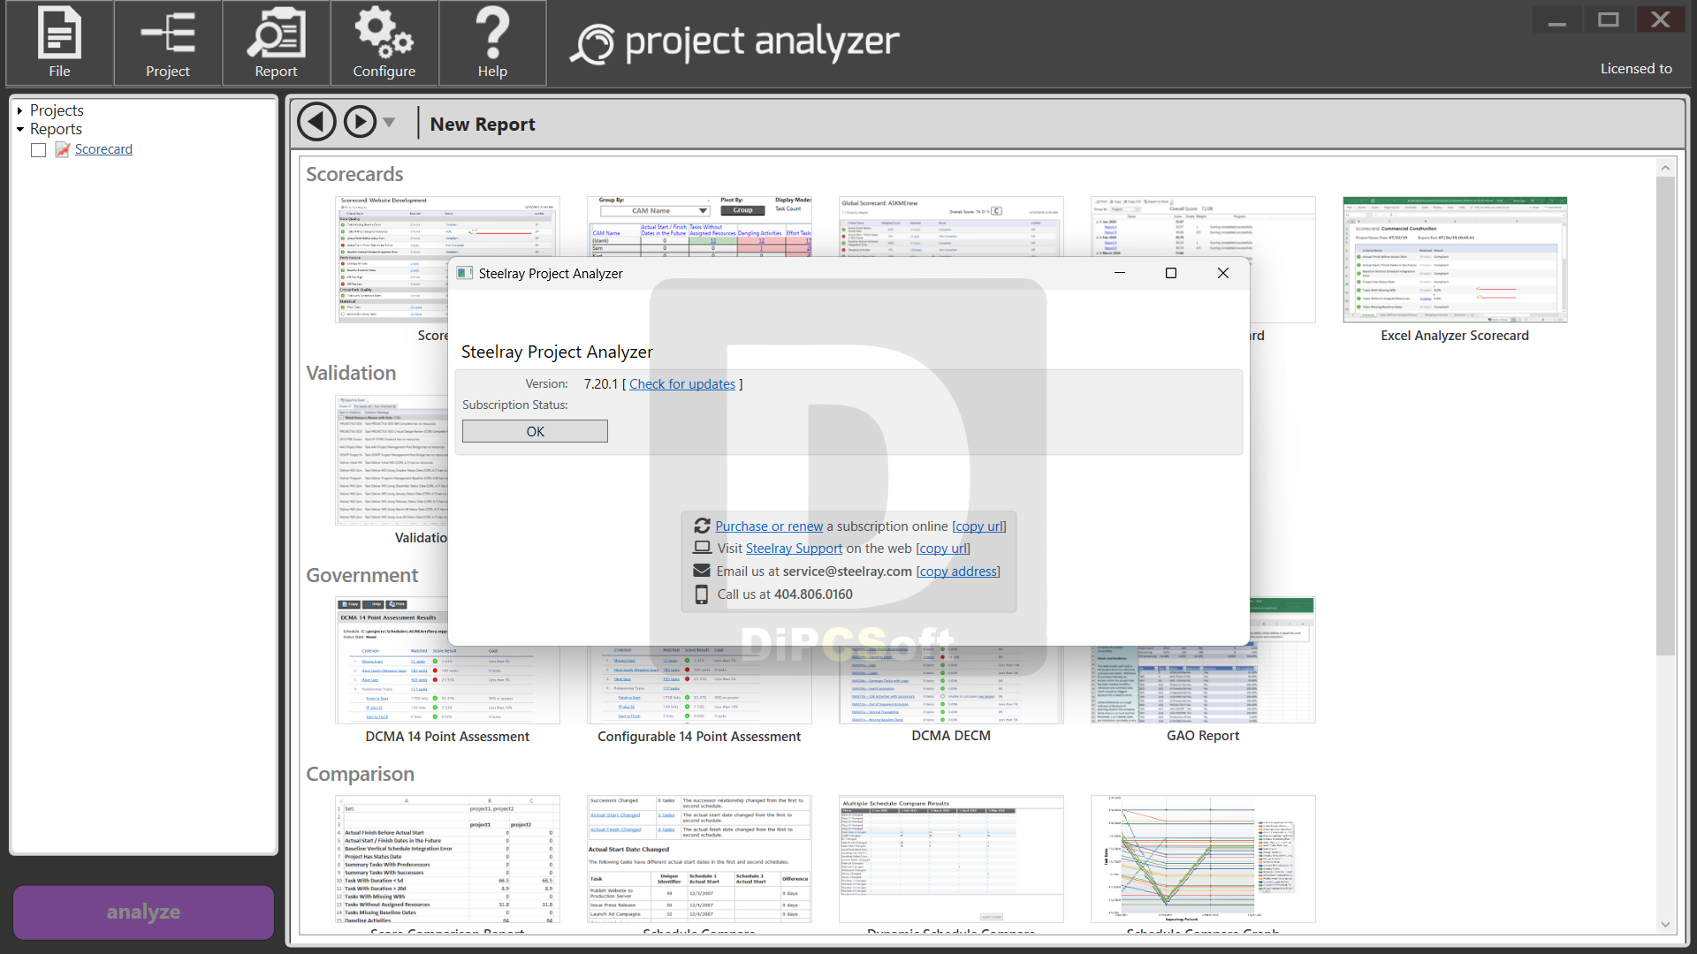1697x954 pixels.
Task: Click the refresh icon beside Purchase or renew
Action: coord(702,526)
